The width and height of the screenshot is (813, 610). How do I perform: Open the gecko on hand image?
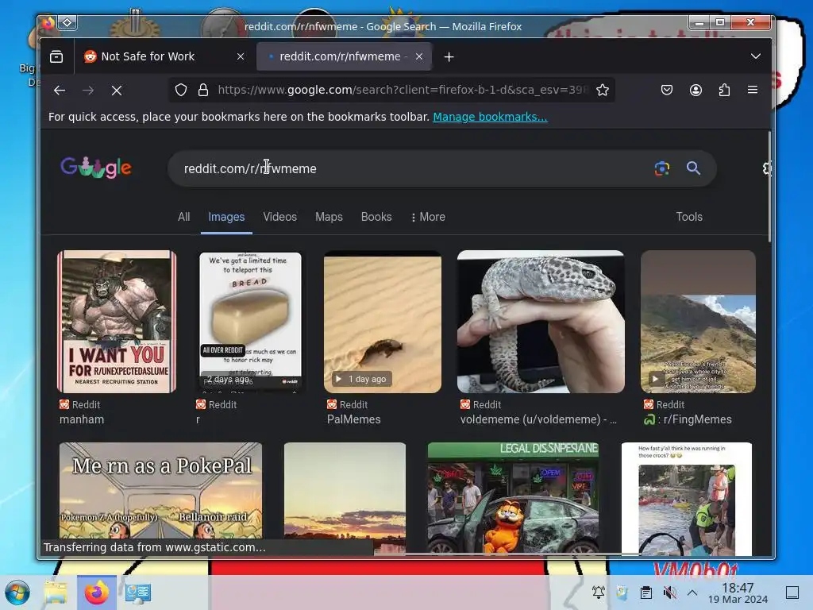541,322
